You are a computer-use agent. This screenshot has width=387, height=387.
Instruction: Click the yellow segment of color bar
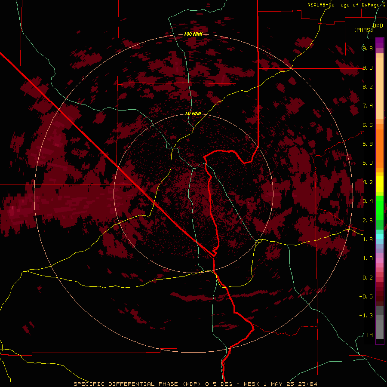click(380, 184)
